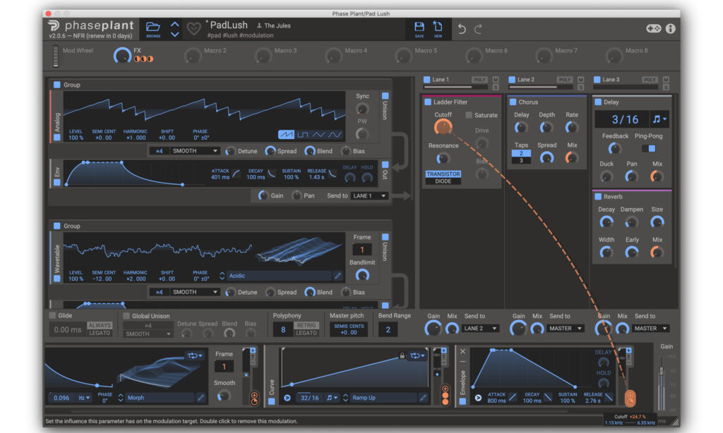The height and width of the screenshot is (433, 723).
Task: Edit the Morph wavetable pencil icon
Action: [x=201, y=398]
